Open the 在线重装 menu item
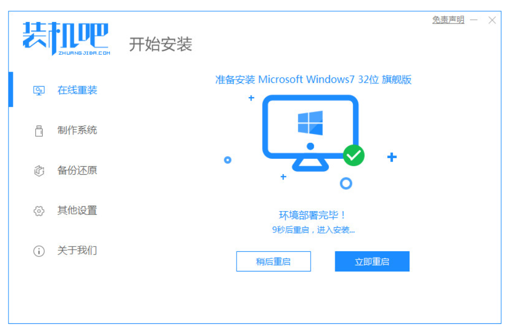 tap(77, 90)
